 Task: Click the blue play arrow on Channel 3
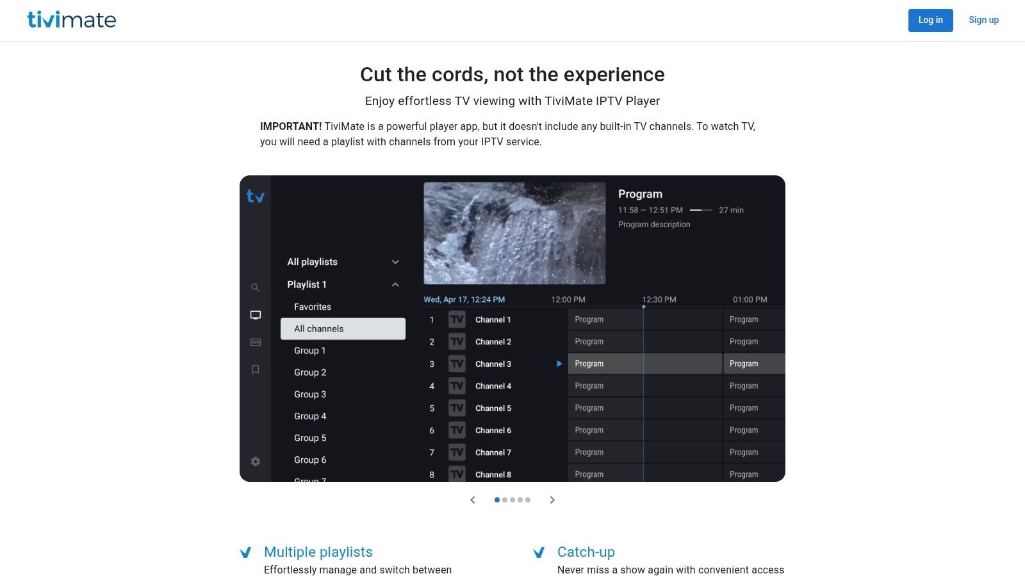pos(559,364)
